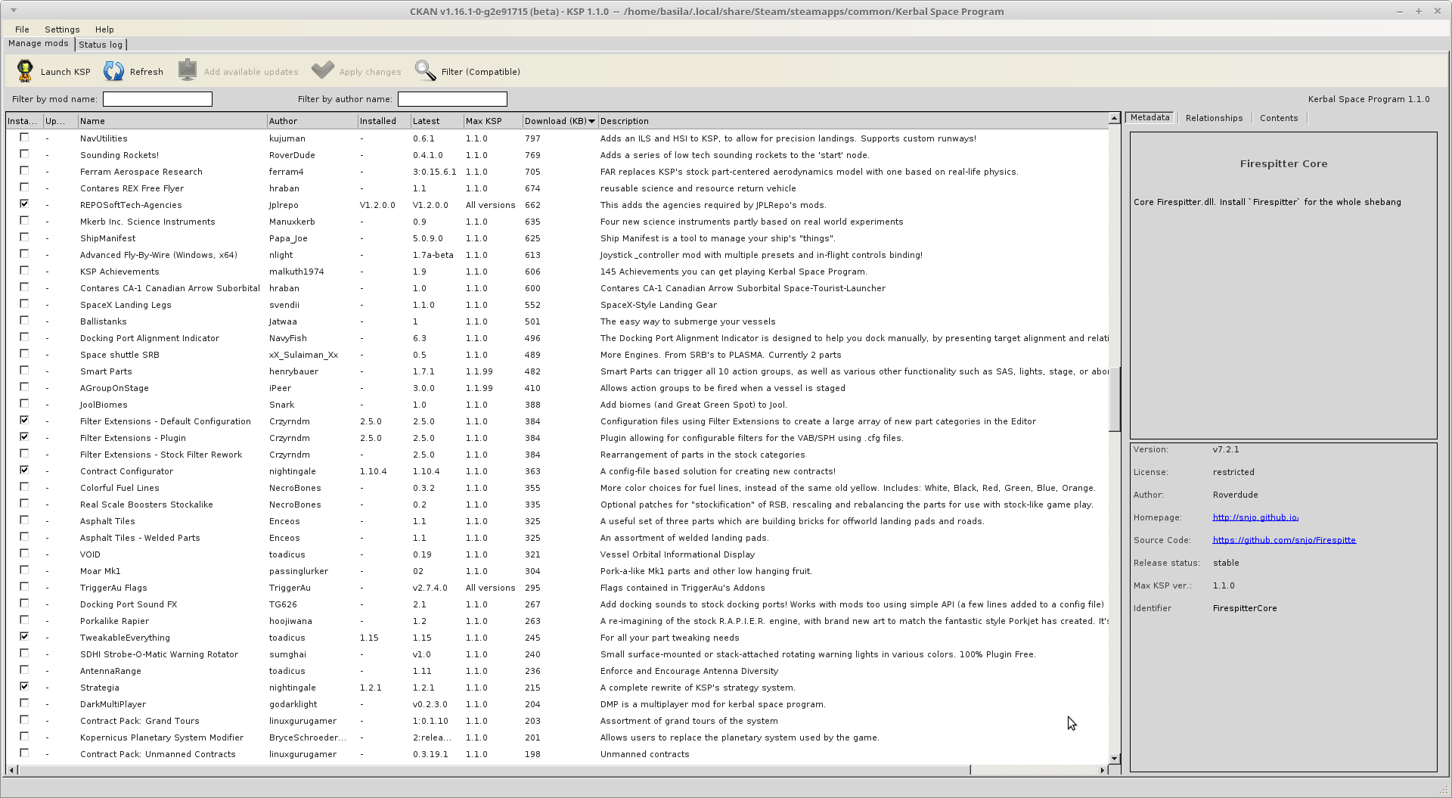Uncheck the Strategia install checkbox

(x=24, y=687)
